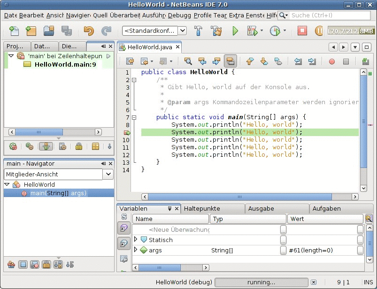
Task: Click the Wert column header
Action: coord(325,219)
